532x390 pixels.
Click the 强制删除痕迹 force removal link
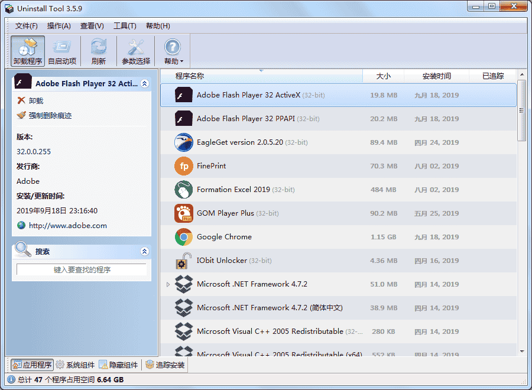pos(50,116)
